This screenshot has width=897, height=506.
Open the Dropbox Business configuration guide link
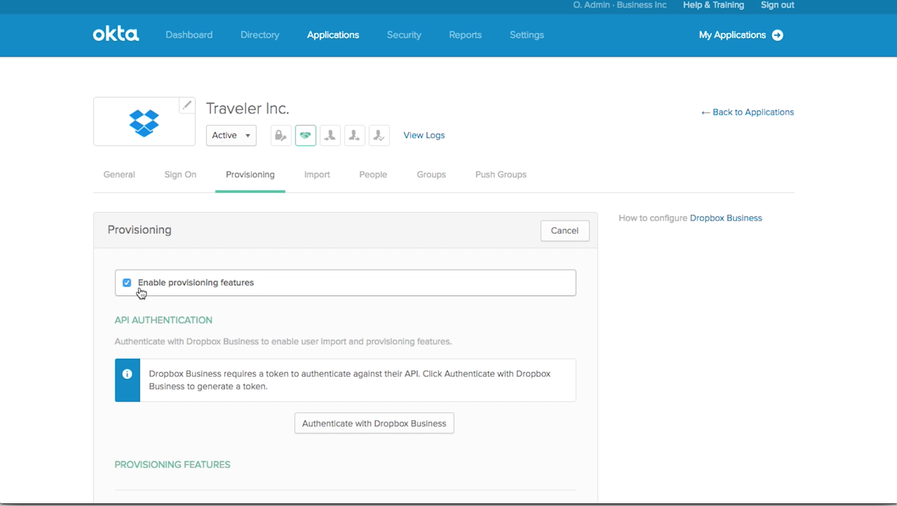point(725,218)
